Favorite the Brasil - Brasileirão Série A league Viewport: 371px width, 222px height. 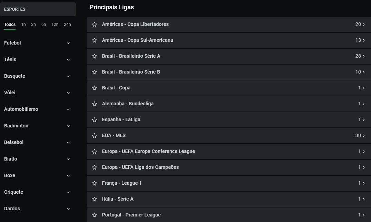94,56
